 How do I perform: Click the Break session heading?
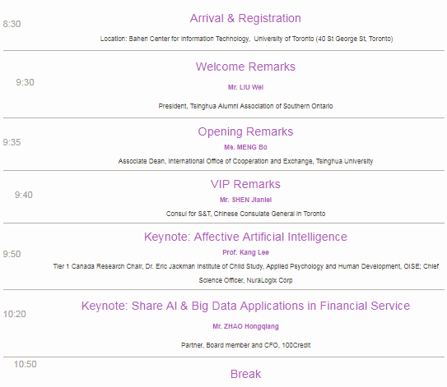coord(245,374)
